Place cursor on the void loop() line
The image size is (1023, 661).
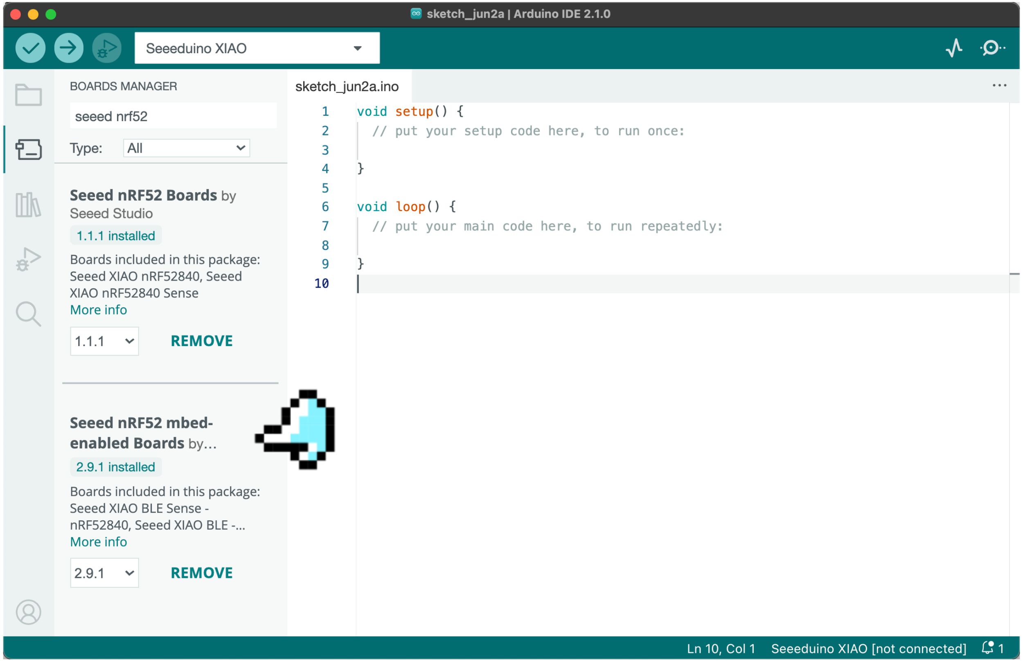[406, 207]
